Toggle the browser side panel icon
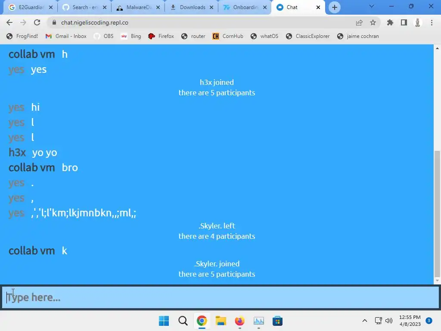Screen dimensions: 441x331 point(404,22)
